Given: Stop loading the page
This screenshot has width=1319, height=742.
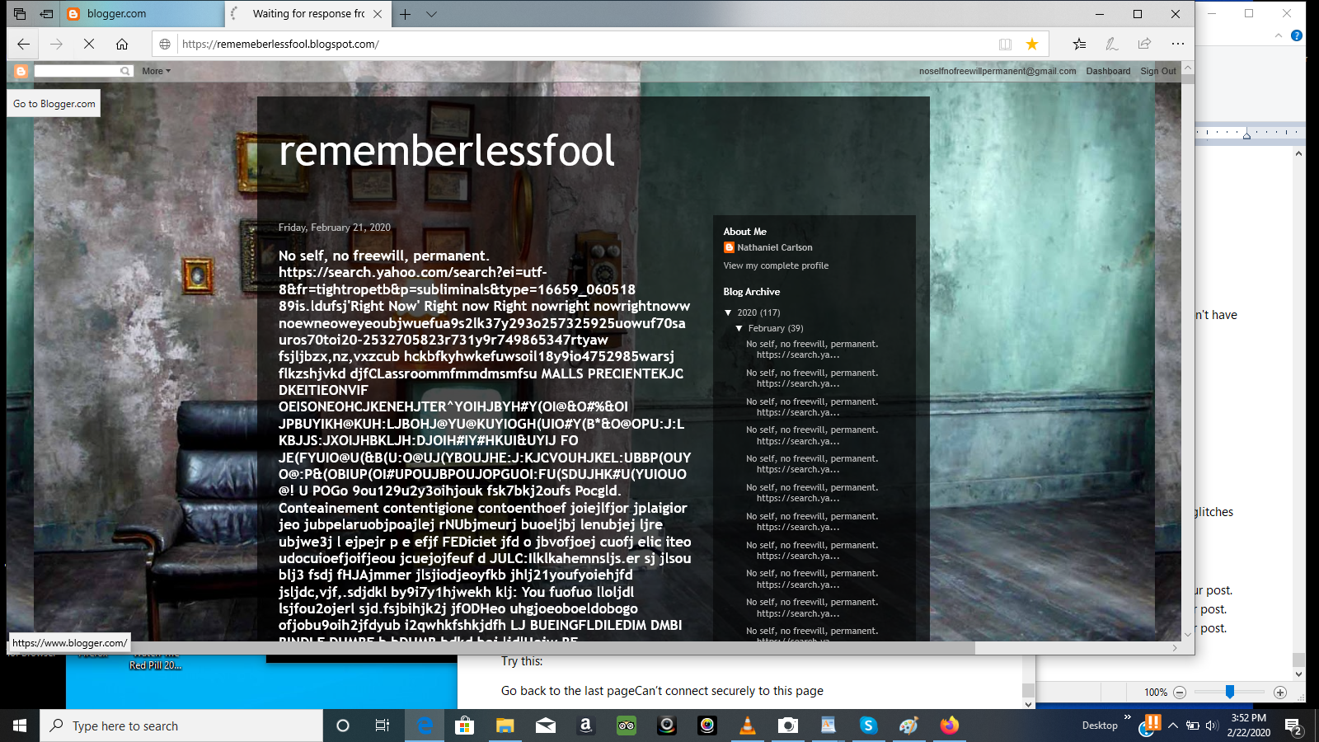Looking at the screenshot, I should pos(89,44).
